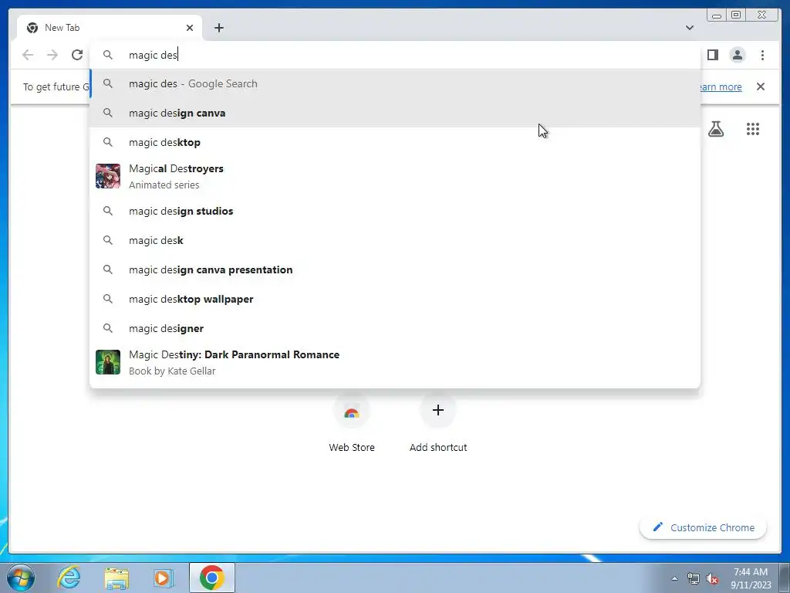Reload the page with refresh icon

click(x=77, y=55)
